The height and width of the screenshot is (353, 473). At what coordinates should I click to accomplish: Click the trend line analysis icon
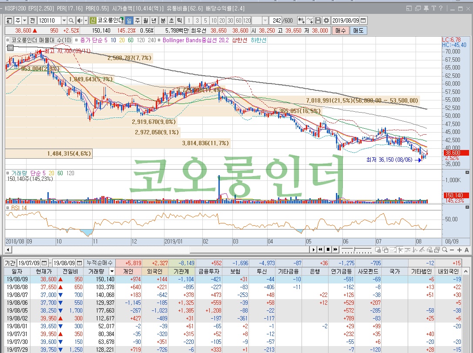tap(408, 250)
